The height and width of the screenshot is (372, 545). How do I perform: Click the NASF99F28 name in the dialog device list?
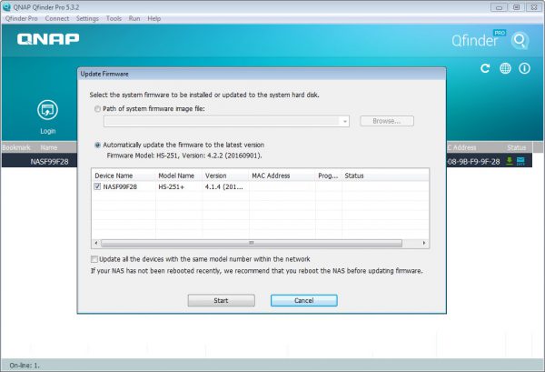[120, 186]
